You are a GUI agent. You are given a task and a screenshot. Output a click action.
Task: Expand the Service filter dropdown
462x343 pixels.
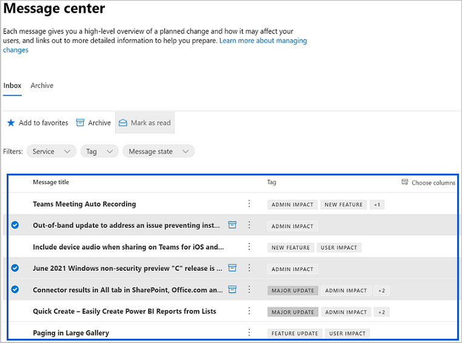[x=51, y=151]
